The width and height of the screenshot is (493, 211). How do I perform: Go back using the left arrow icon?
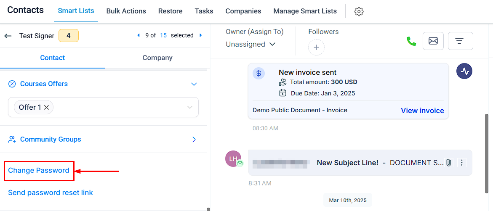tap(8, 36)
